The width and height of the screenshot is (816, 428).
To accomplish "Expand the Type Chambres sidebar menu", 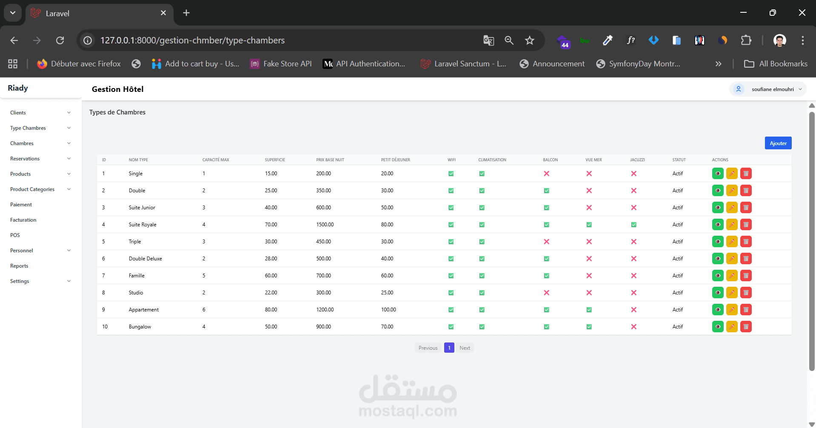I will point(40,128).
